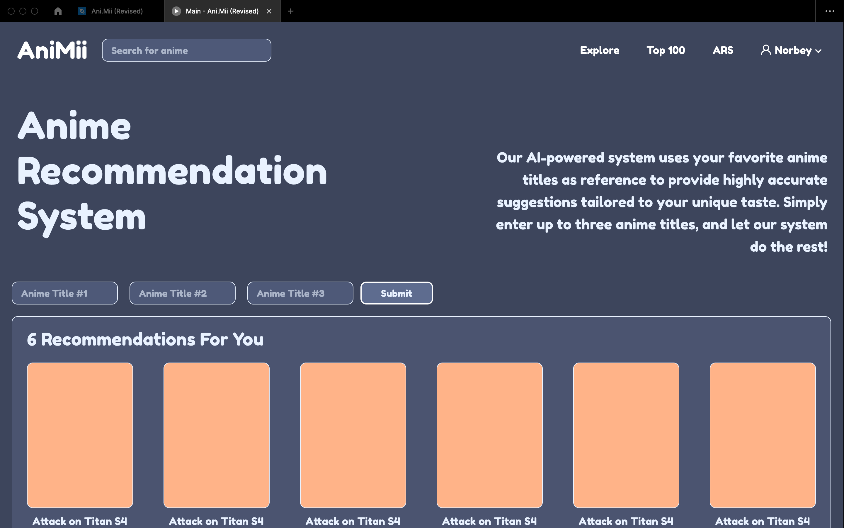Open the Explore navigation link

[x=600, y=50]
